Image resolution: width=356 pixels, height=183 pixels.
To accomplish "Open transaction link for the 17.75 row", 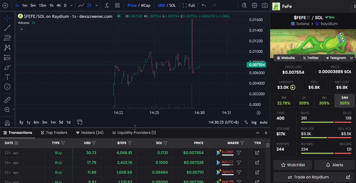I will pyautogui.click(x=257, y=163).
